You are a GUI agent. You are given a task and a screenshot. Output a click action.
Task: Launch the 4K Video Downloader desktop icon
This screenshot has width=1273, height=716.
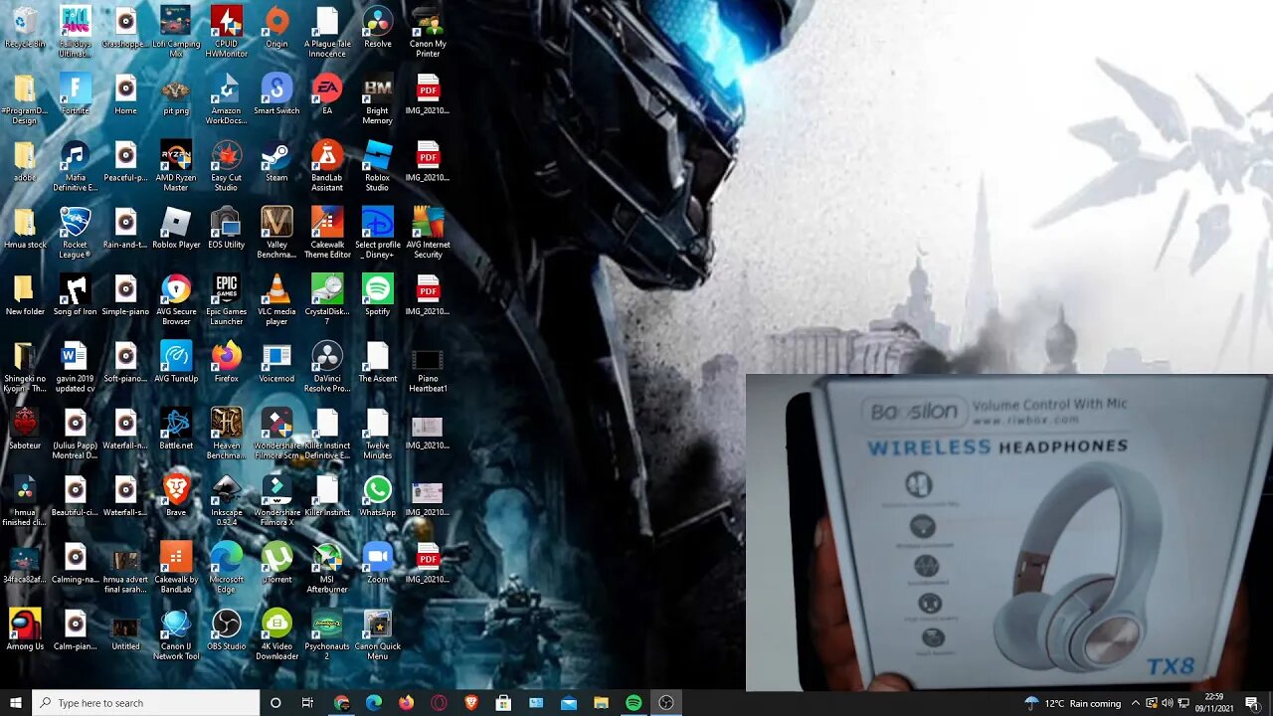276,632
